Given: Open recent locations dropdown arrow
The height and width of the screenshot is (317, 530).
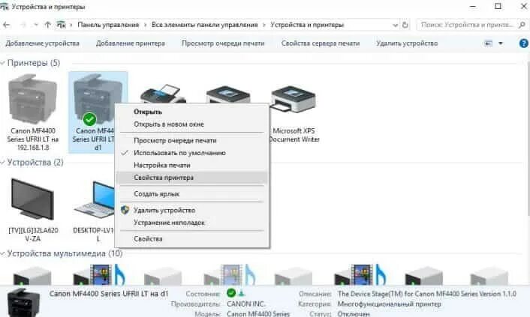Looking at the screenshot, I should [36, 25].
